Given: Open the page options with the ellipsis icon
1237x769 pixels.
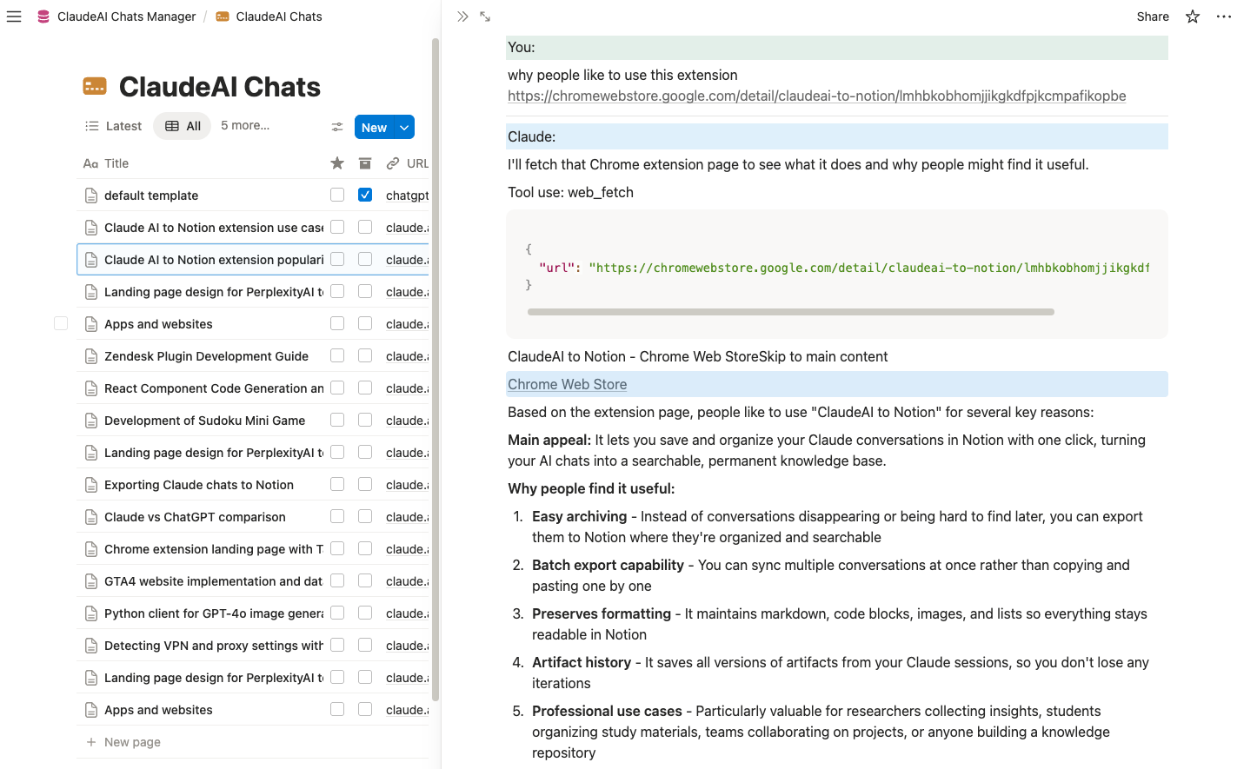Looking at the screenshot, I should pyautogui.click(x=1223, y=16).
